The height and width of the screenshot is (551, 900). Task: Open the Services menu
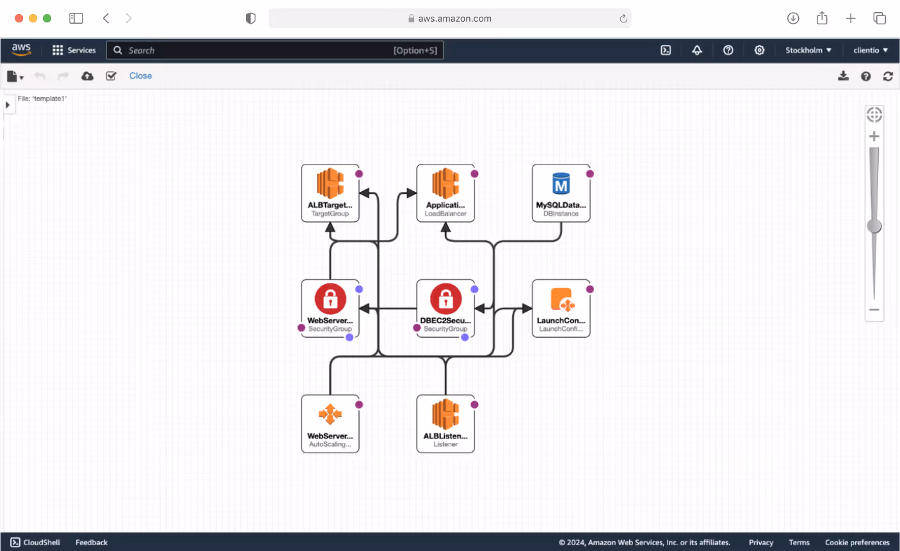(74, 50)
